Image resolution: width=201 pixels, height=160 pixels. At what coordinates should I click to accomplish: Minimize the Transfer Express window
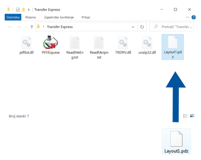pos(162,10)
